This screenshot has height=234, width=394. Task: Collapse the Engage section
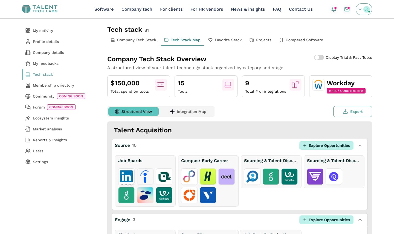[360, 220]
